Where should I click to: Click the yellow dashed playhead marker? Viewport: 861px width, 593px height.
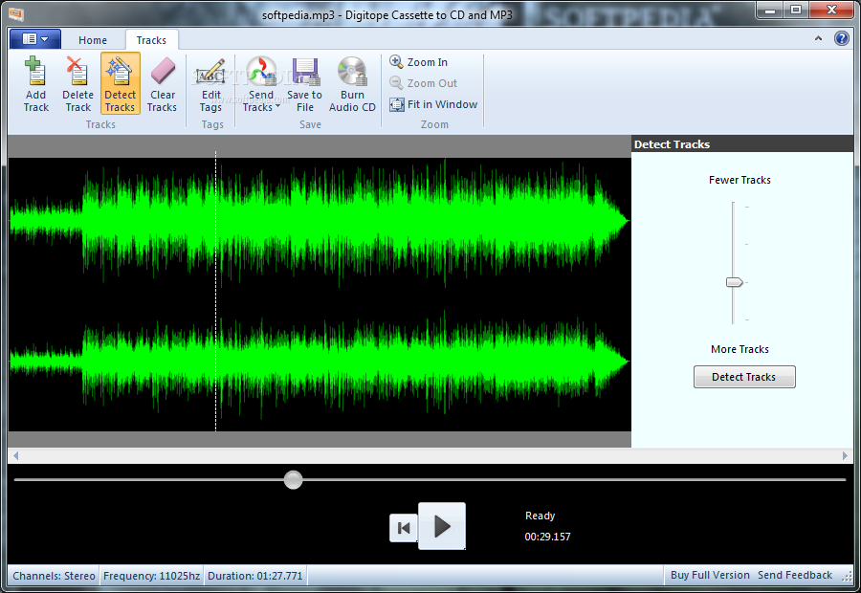[216, 291]
